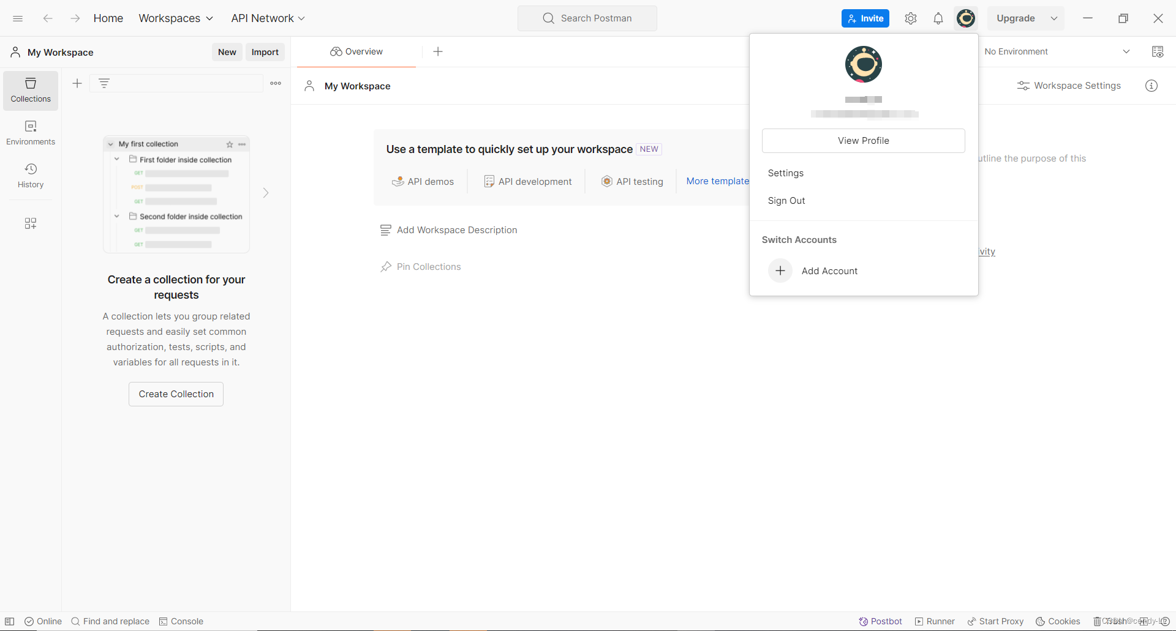The image size is (1176, 631).
Task: Open the three-dot options in collections sidebar
Action: 276,83
